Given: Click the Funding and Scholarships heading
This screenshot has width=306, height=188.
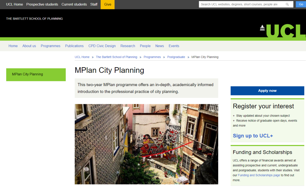Looking at the screenshot, I should pyautogui.click(x=262, y=152).
